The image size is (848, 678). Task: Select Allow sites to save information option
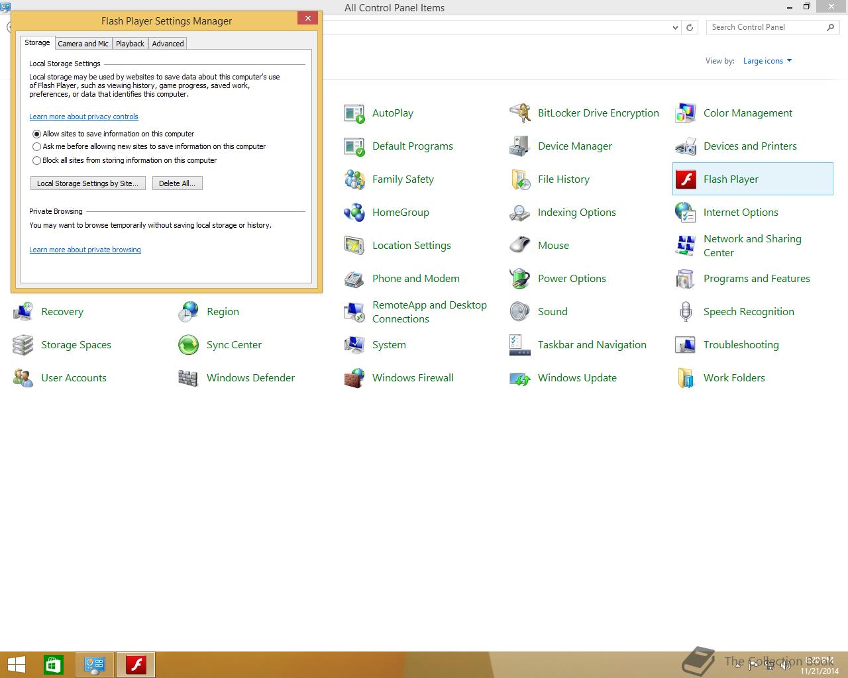(37, 134)
